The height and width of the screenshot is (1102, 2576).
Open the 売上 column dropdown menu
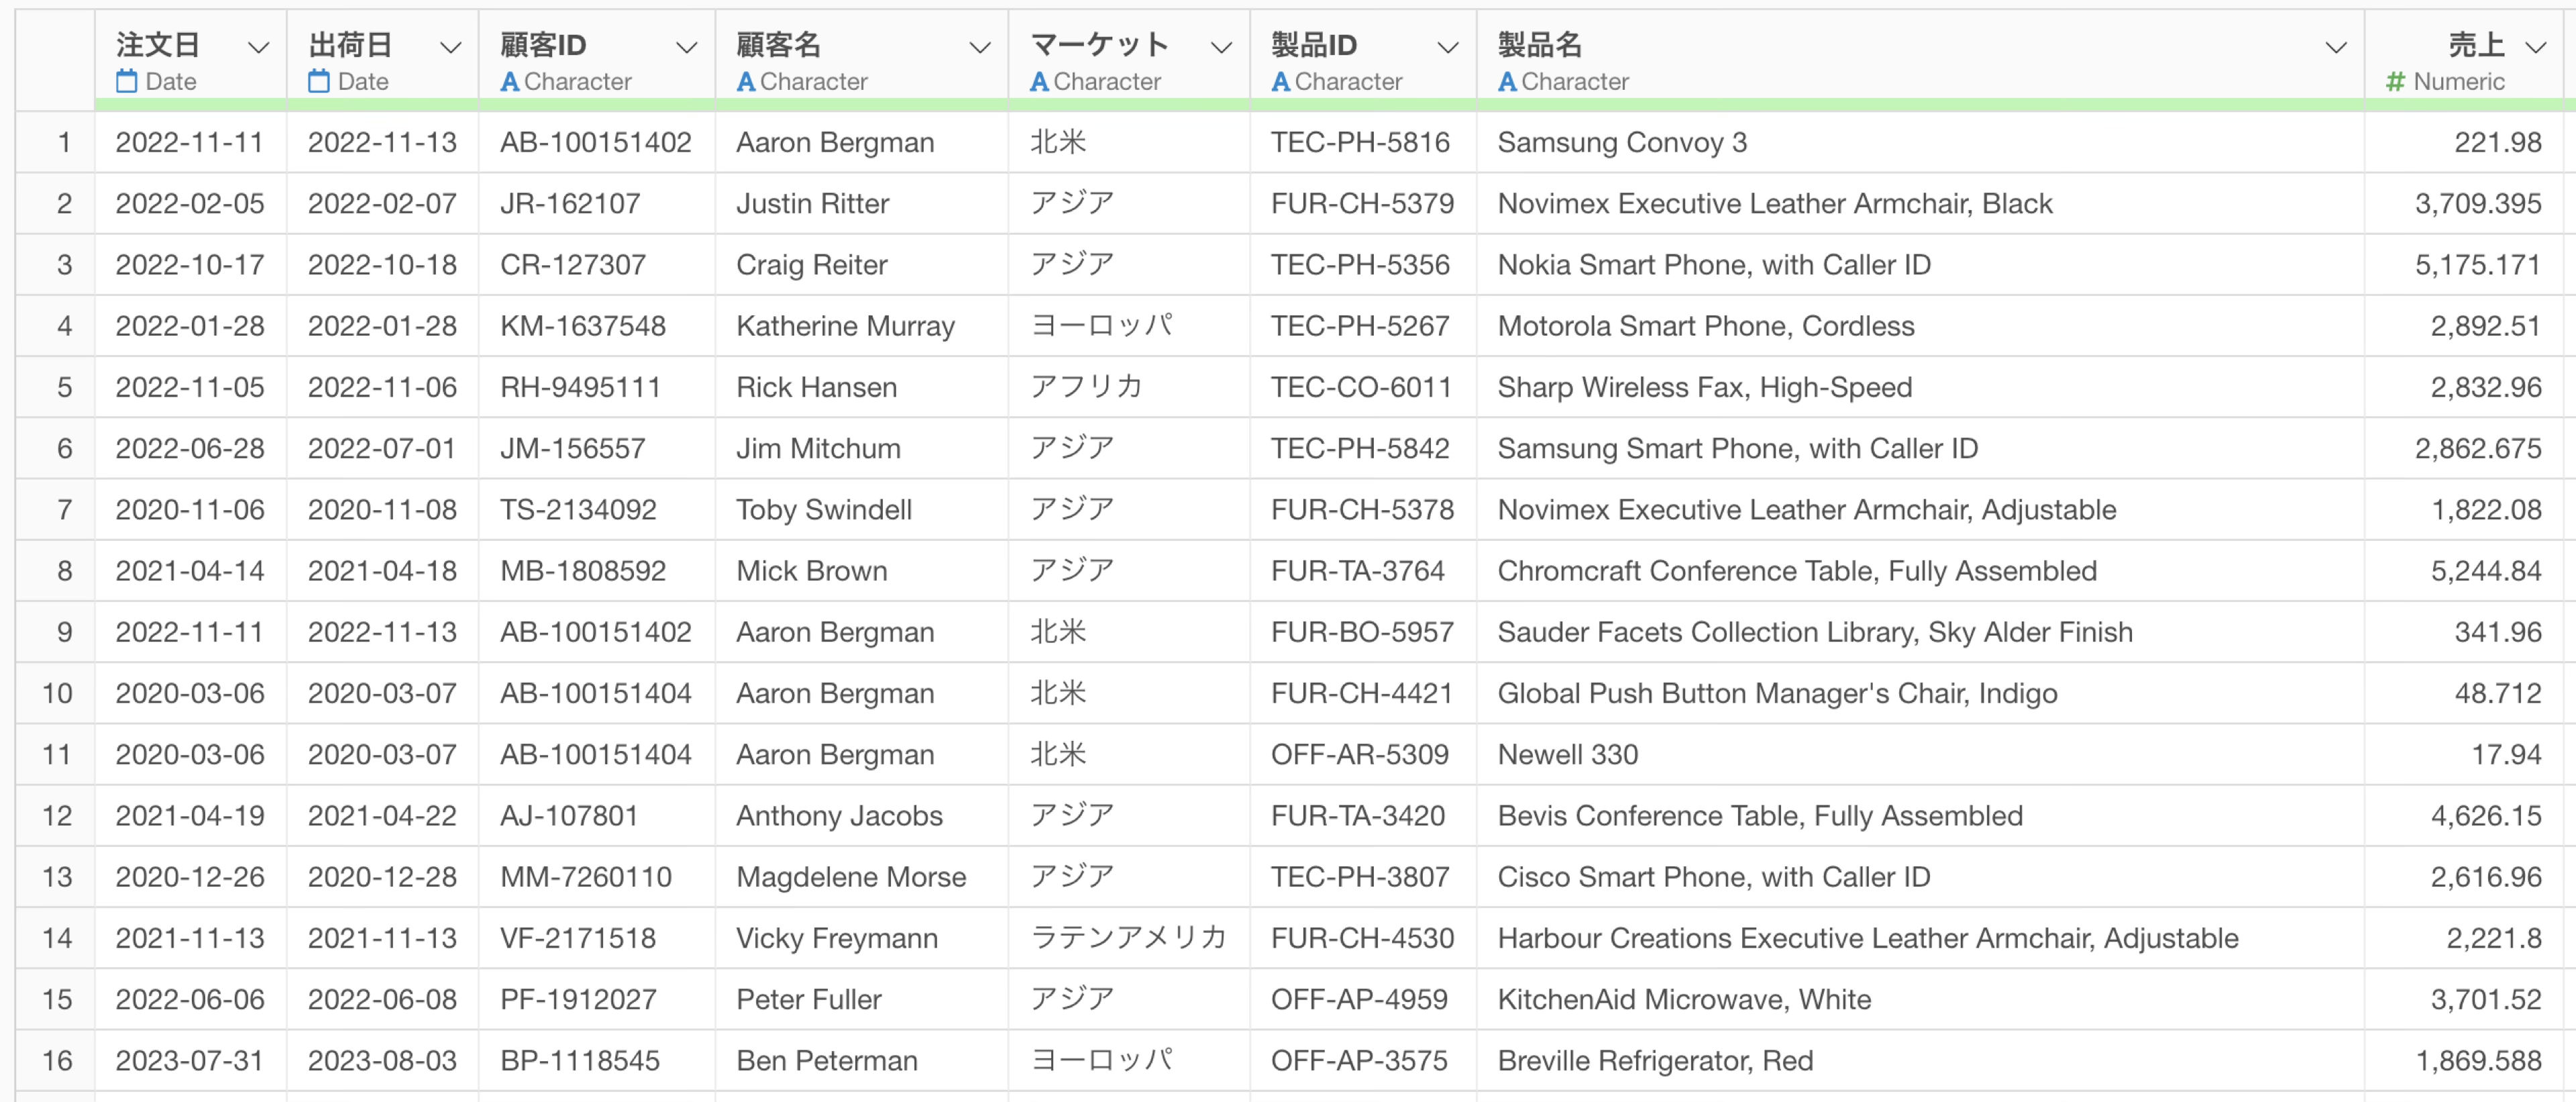click(x=2535, y=47)
